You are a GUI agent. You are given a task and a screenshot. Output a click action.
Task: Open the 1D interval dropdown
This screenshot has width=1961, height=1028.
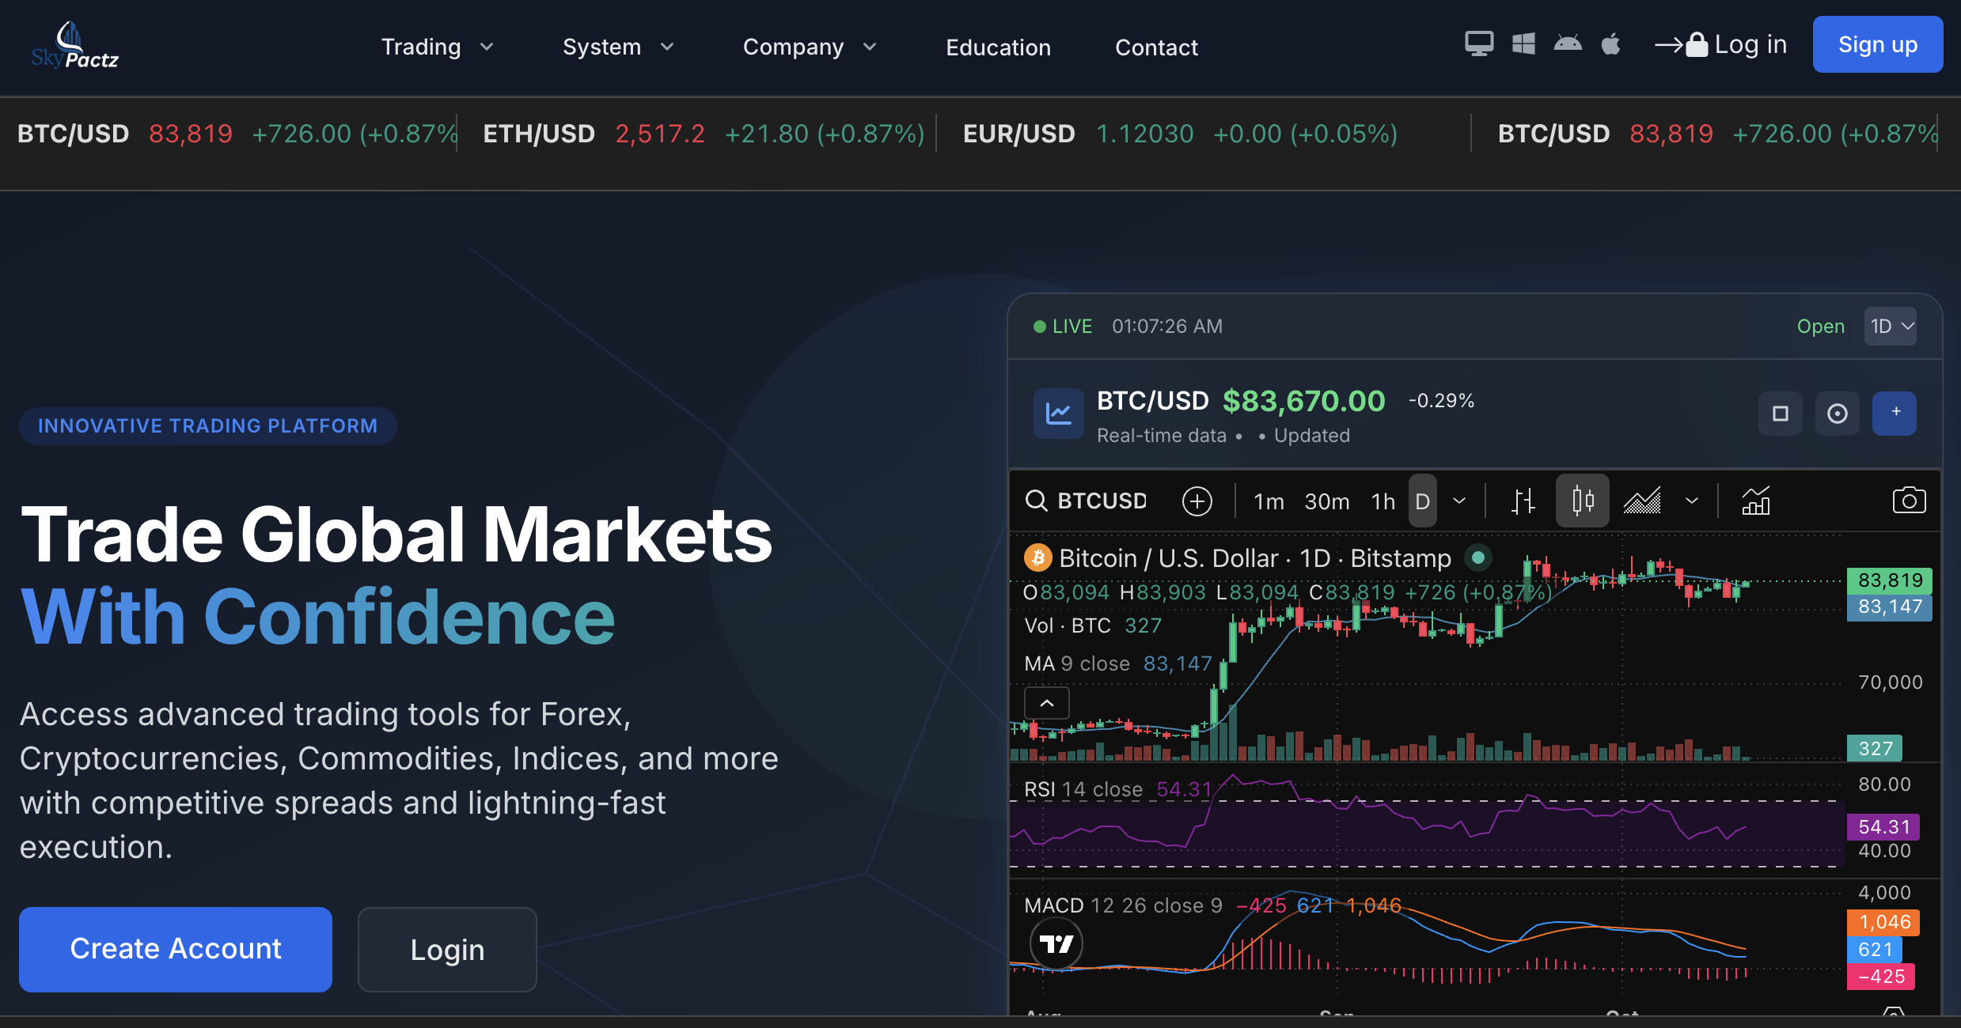point(1891,327)
